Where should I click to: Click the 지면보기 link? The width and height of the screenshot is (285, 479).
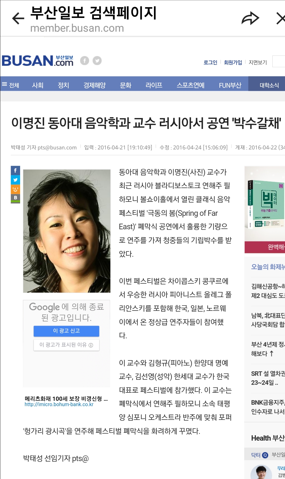(258, 63)
